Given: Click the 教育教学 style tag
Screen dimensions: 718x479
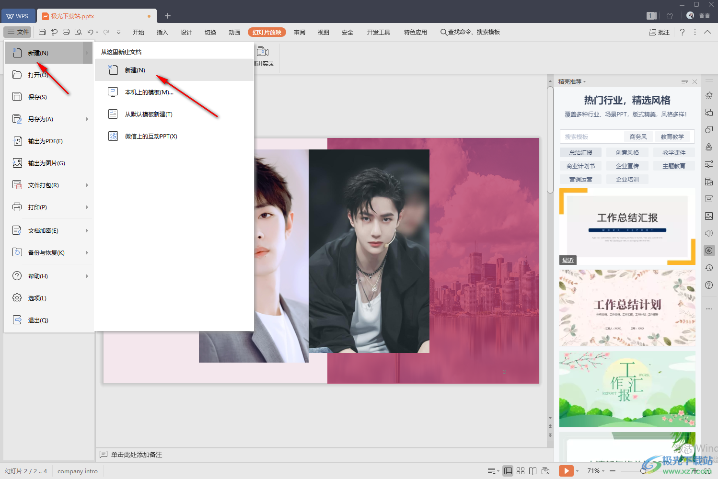Looking at the screenshot, I should pyautogui.click(x=672, y=137).
